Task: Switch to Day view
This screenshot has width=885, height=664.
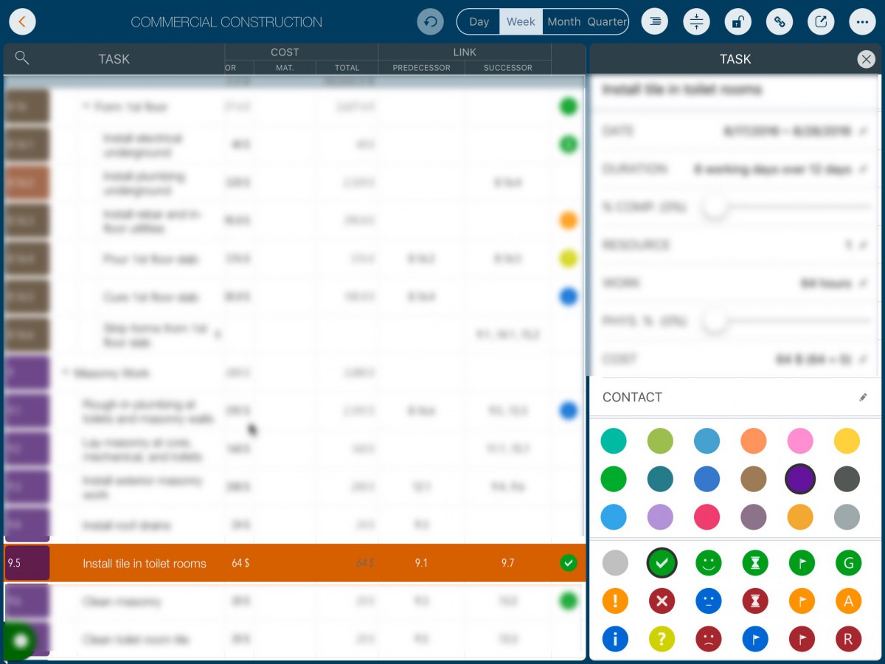Action: tap(479, 22)
